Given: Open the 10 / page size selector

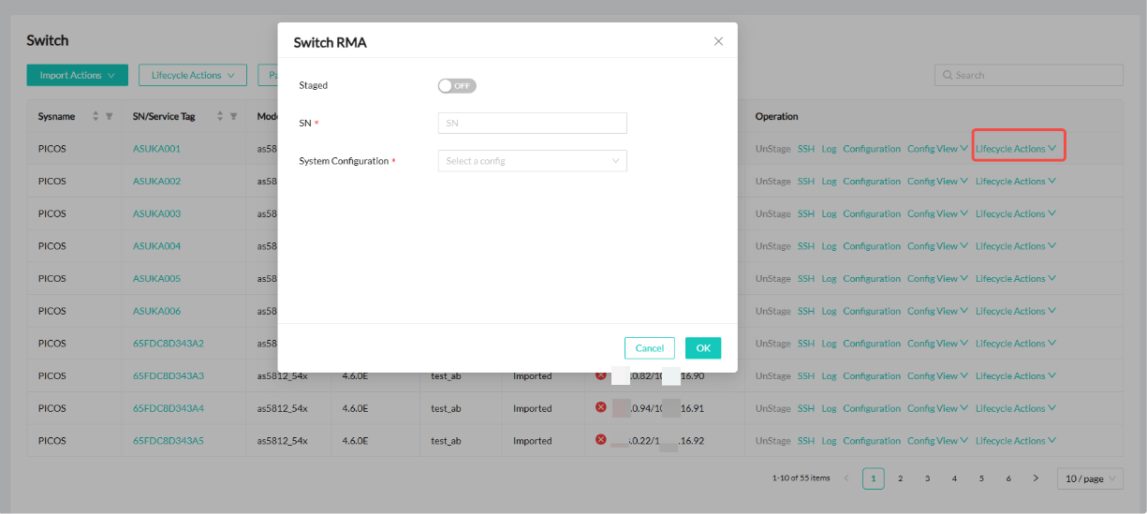Looking at the screenshot, I should click(1090, 478).
